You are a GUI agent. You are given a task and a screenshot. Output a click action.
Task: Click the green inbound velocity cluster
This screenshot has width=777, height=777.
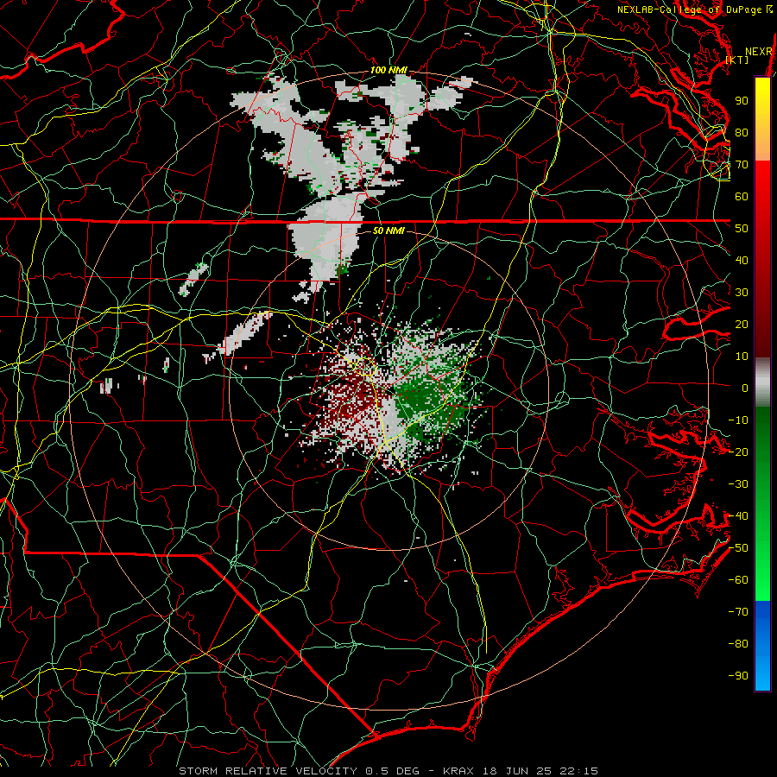click(x=430, y=400)
